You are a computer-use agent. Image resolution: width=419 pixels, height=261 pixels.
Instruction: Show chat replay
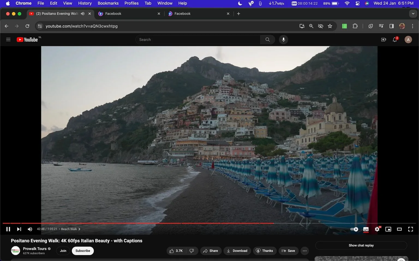pyautogui.click(x=361, y=246)
